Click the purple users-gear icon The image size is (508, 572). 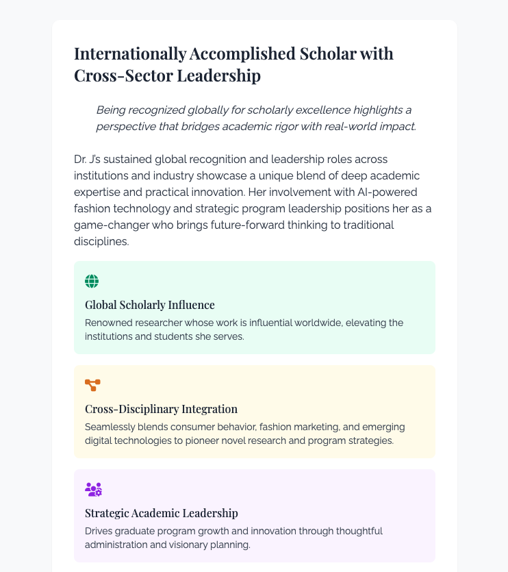[93, 490]
